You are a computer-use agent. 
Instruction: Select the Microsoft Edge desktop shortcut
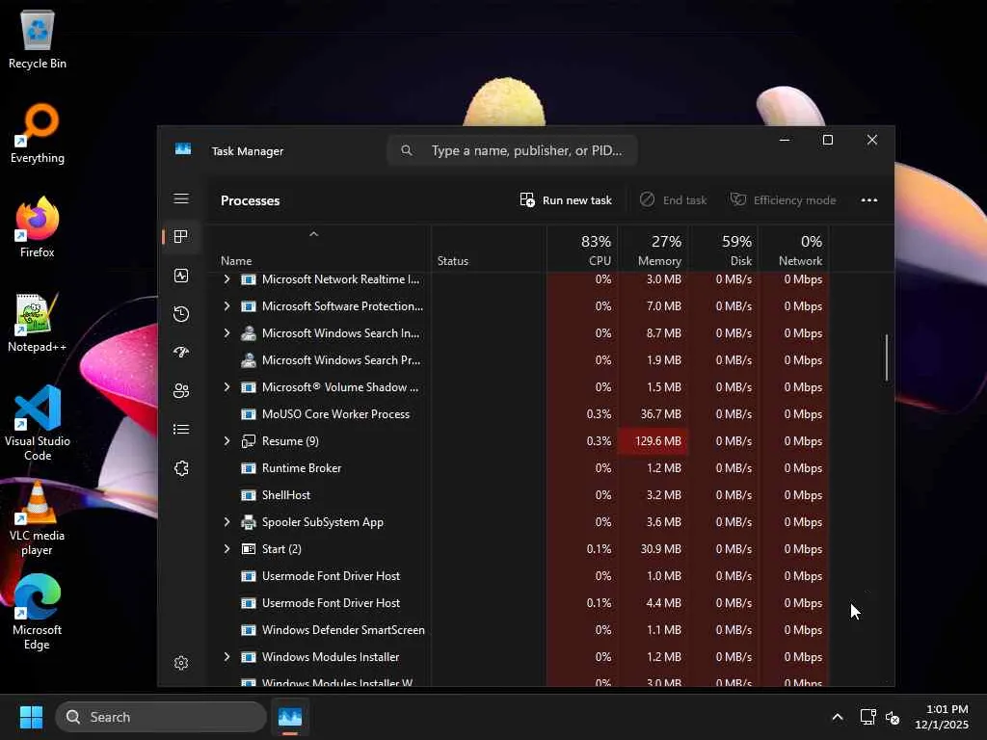pos(38,612)
